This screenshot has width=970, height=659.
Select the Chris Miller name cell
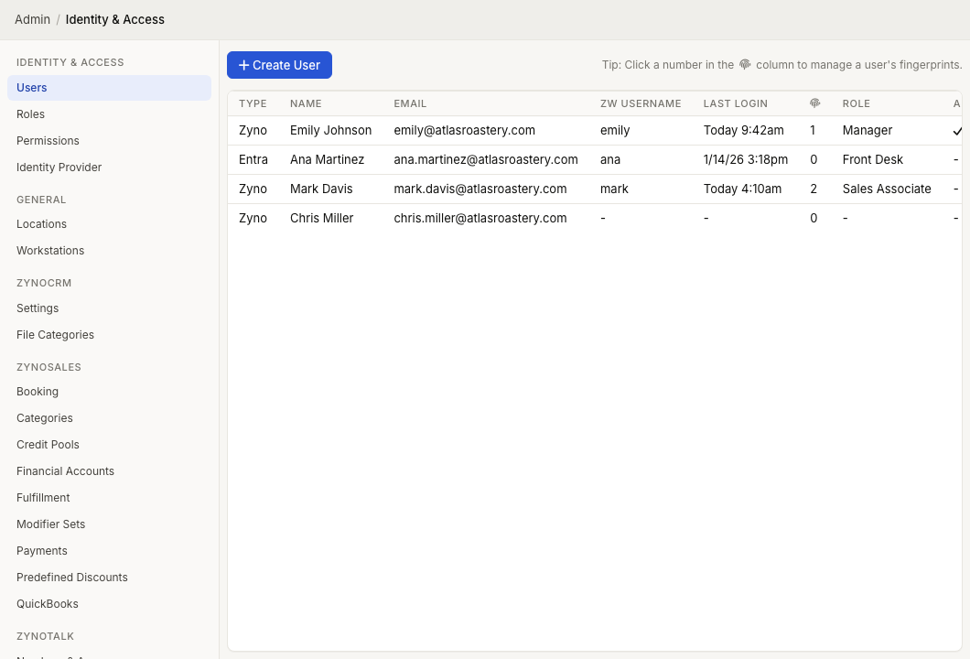click(322, 219)
